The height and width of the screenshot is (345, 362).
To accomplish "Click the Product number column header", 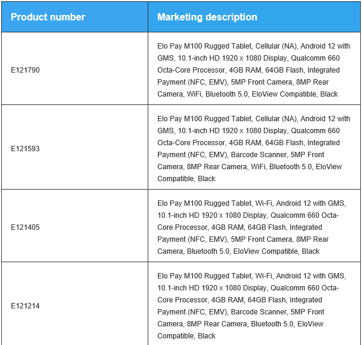I will (x=48, y=17).
